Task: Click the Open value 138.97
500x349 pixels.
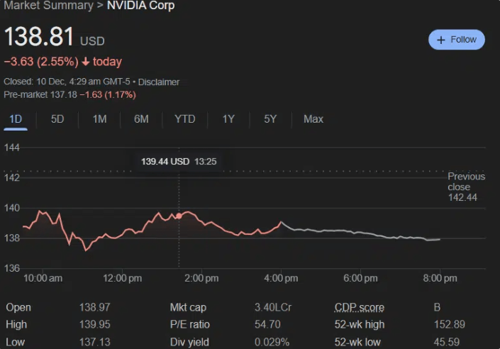Action: coord(95,307)
